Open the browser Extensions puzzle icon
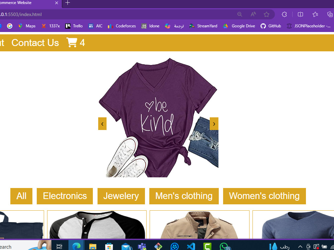Image resolution: width=334 pixels, height=250 pixels. pos(284,14)
